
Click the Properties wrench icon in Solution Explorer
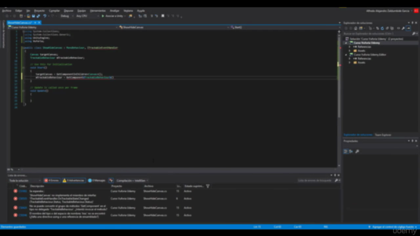(x=403, y=28)
